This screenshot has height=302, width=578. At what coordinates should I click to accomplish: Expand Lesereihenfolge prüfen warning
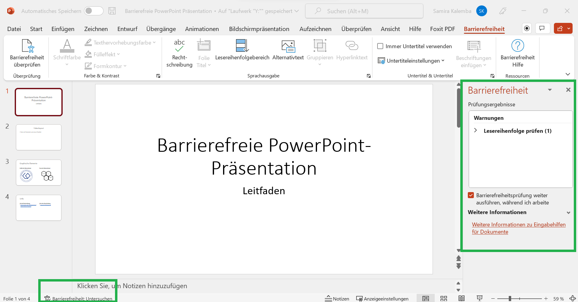click(476, 130)
